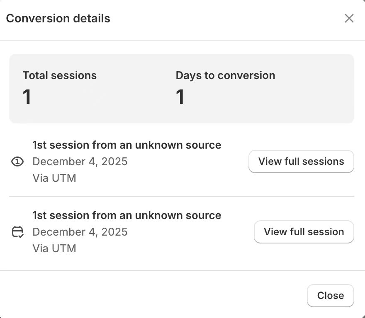This screenshot has width=365, height=318.
Task: Click Via UTM below the circled-one icon
Action: pyautogui.click(x=54, y=178)
